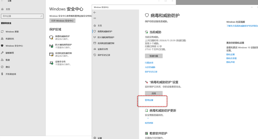258x139 pixels.
Task: Click the 当前威胁 refresh-shield icon
Action: [x=146, y=32]
